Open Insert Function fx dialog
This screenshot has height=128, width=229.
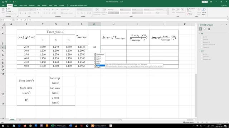pos(25,20)
